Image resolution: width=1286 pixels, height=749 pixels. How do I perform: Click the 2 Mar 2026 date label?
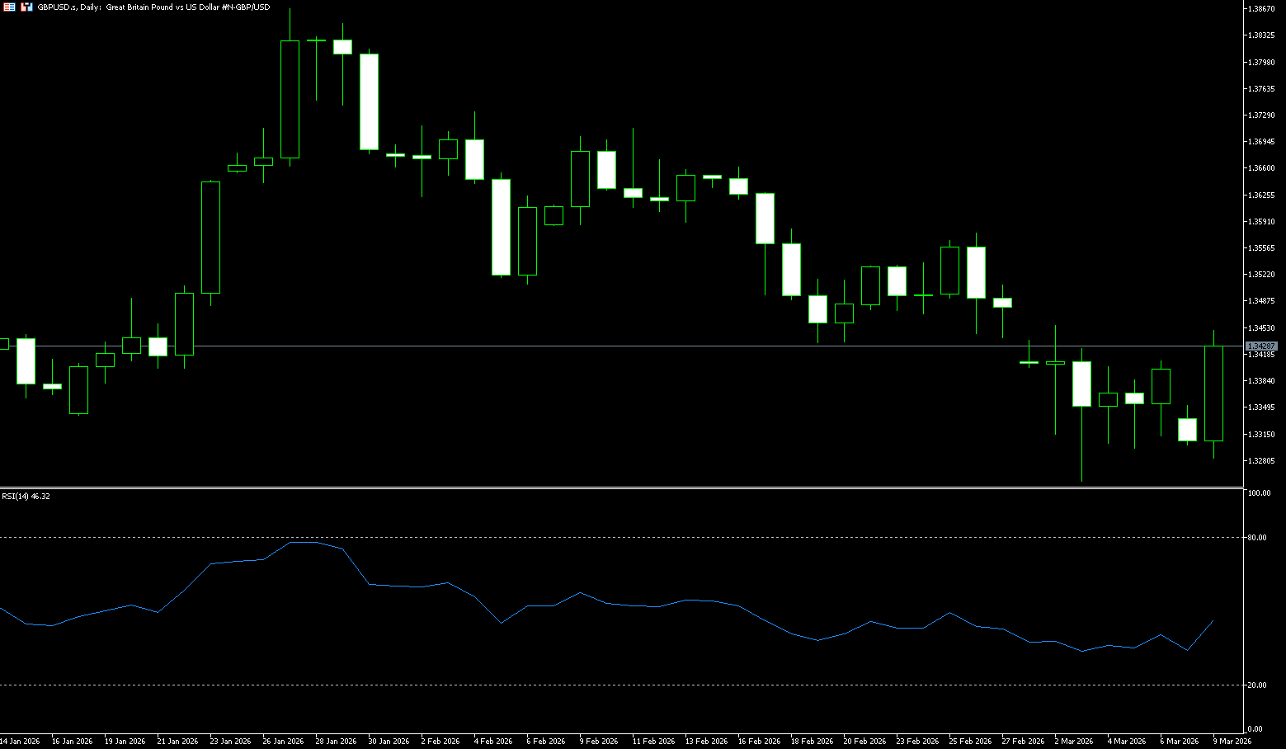[x=1074, y=742]
